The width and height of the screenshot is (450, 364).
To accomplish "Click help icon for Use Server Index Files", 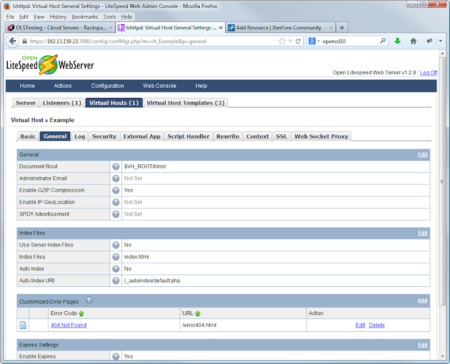I will click(116, 245).
